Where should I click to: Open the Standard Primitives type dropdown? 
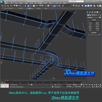click(94, 17)
